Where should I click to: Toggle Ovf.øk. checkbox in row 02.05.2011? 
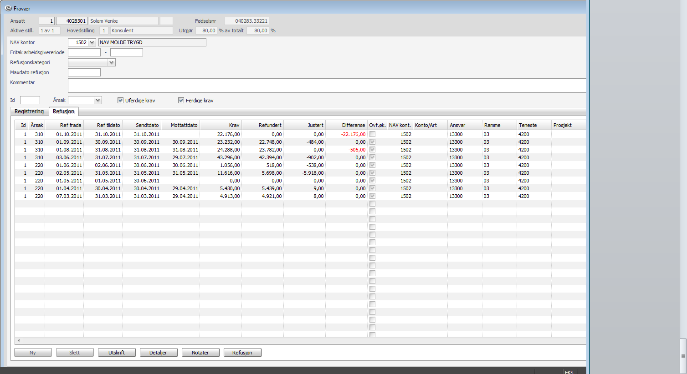coord(372,173)
